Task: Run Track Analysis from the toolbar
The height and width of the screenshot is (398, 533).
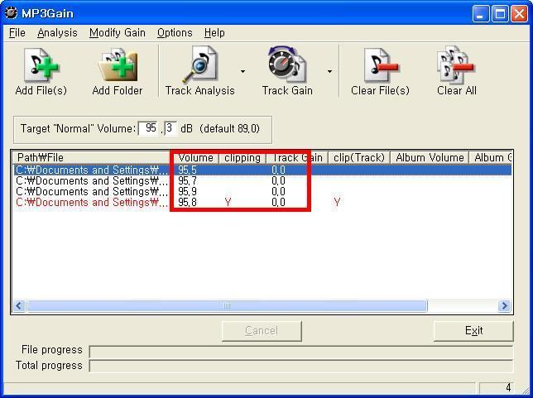Action: 200,72
